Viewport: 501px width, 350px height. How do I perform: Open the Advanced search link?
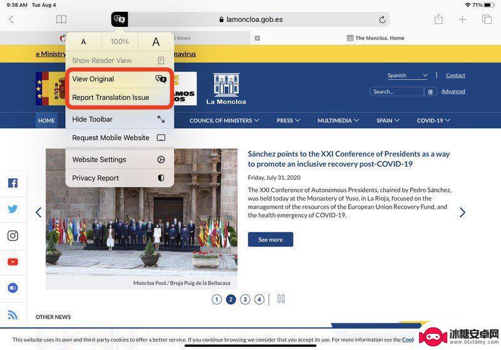pos(453,91)
